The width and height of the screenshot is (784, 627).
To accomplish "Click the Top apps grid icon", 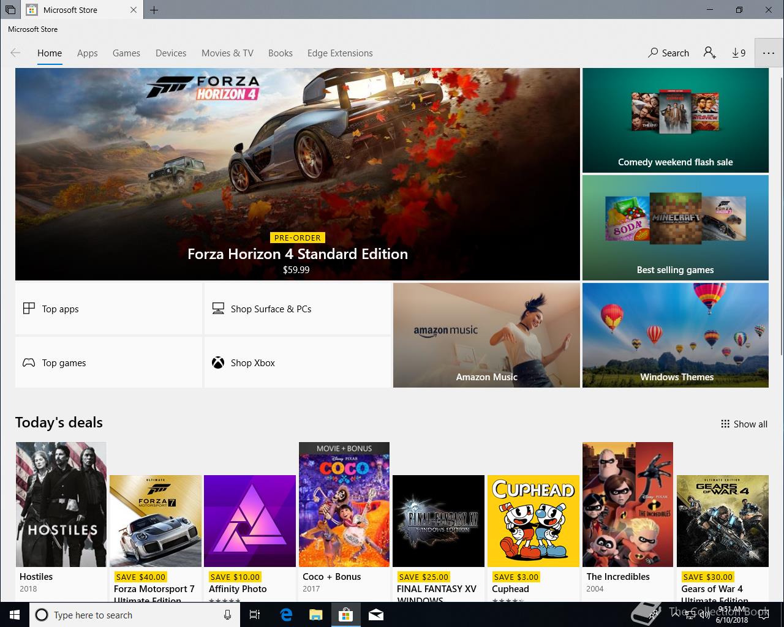I will (x=29, y=309).
